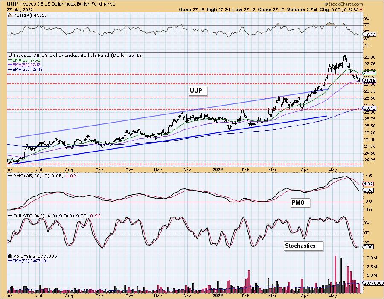Click the StockCharts.com copyright text
The width and height of the screenshot is (384, 299).
point(343,4)
